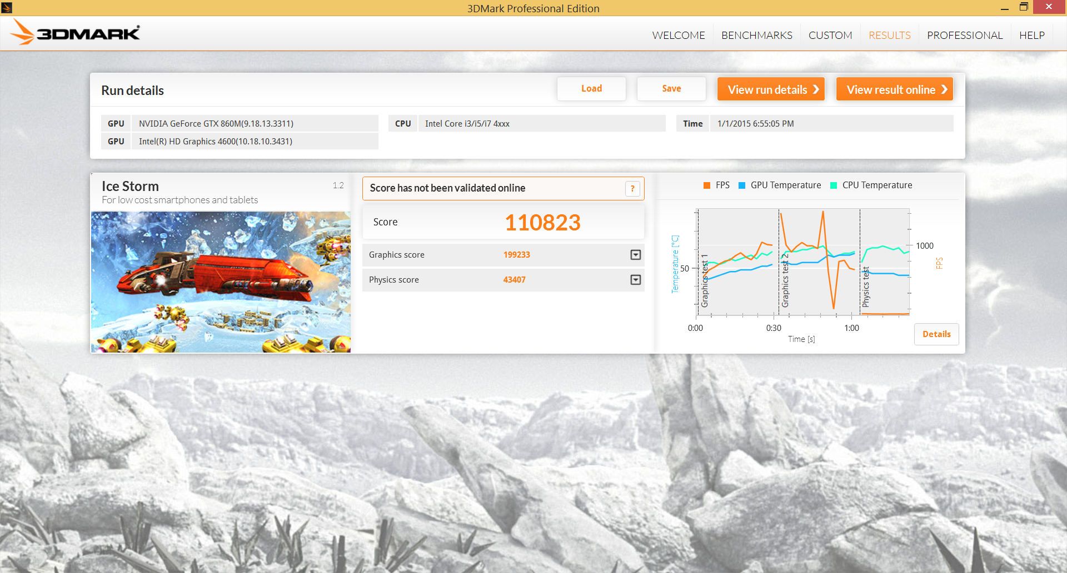This screenshot has height=573, width=1067.
Task: Open chart Details button
Action: click(x=936, y=334)
